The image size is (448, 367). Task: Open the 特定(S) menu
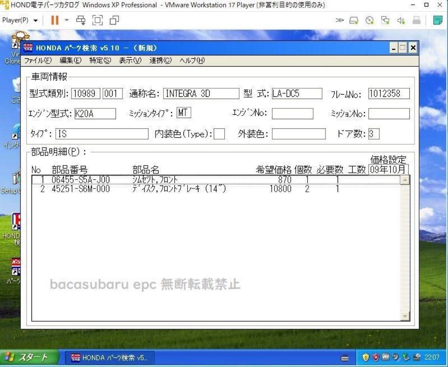(100, 60)
